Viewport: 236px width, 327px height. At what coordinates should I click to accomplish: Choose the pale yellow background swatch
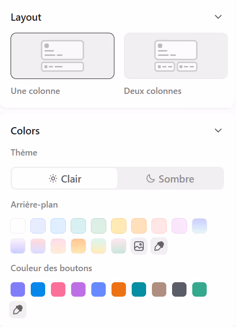pyautogui.click(x=119, y=226)
